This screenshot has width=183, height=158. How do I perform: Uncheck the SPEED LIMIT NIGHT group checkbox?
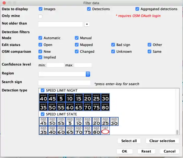point(43,90)
